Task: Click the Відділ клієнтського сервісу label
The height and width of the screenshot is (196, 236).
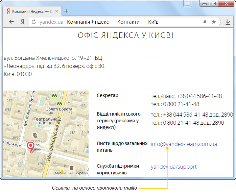Action: click(x=118, y=121)
